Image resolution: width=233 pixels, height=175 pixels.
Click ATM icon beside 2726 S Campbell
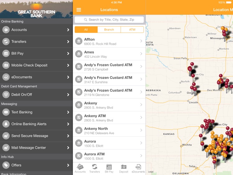coord(79,67)
